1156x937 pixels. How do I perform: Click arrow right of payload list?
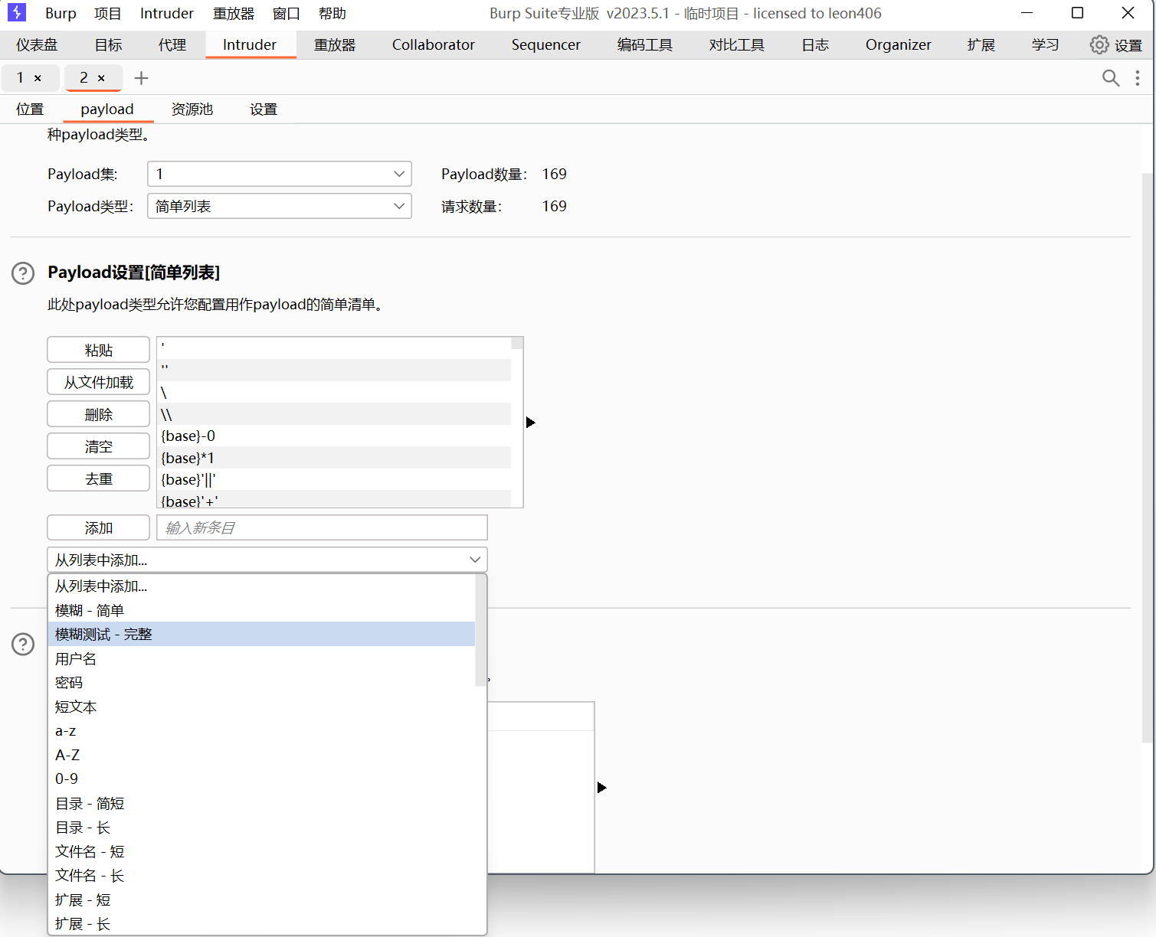[x=530, y=423]
